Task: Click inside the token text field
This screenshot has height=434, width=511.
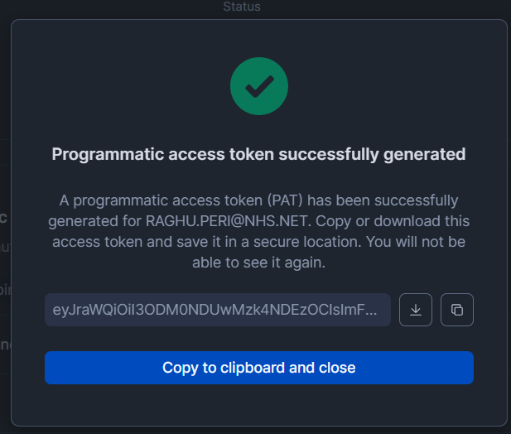Action: click(x=217, y=310)
